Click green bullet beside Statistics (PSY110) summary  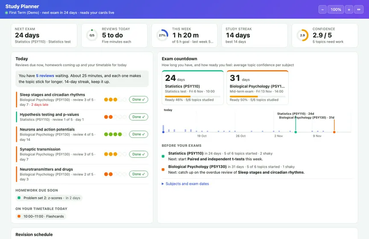pos(163,156)
